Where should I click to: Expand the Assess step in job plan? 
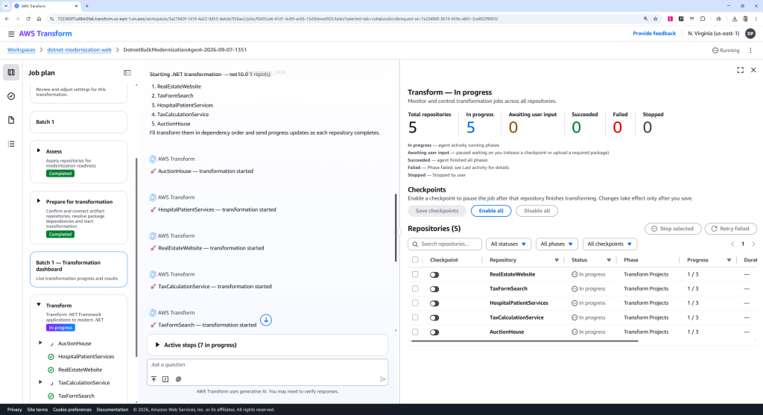[39, 151]
